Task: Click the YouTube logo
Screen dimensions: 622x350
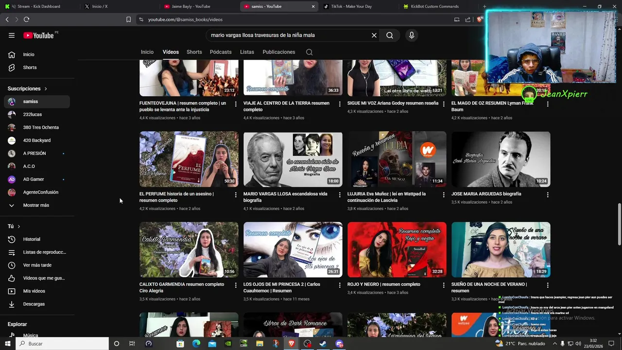Action: (38, 35)
